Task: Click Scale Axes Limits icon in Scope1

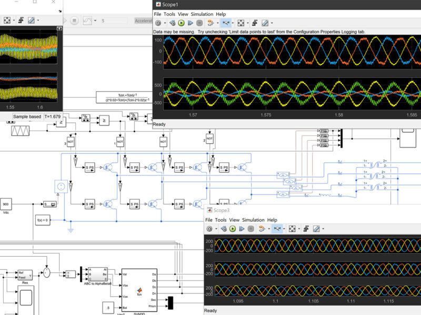Action: (241, 23)
